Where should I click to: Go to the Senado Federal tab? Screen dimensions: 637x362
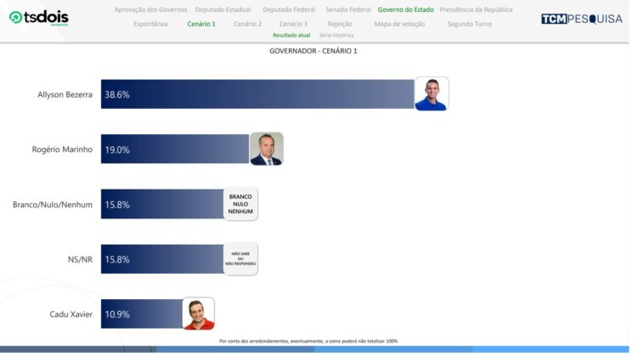coord(348,9)
